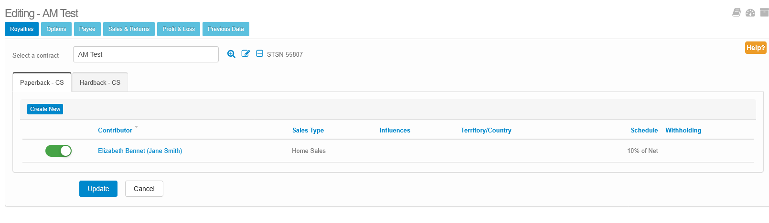
Task: Click the Select a contract field
Action: coord(146,54)
